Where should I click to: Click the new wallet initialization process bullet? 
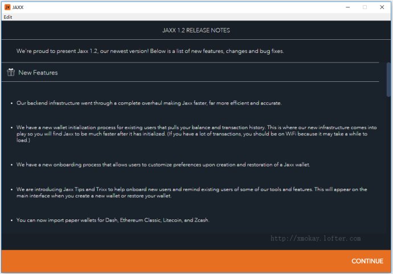[x=197, y=134]
